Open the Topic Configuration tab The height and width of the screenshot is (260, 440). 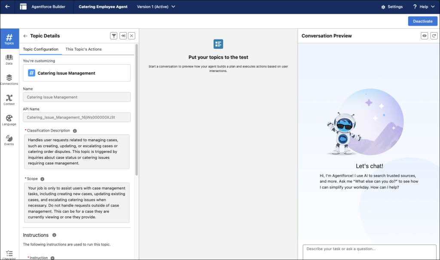coord(40,49)
